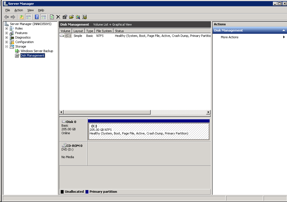Open Help via the blue question mark icon
Viewport: 287px width, 202px height.
[x=37, y=17]
